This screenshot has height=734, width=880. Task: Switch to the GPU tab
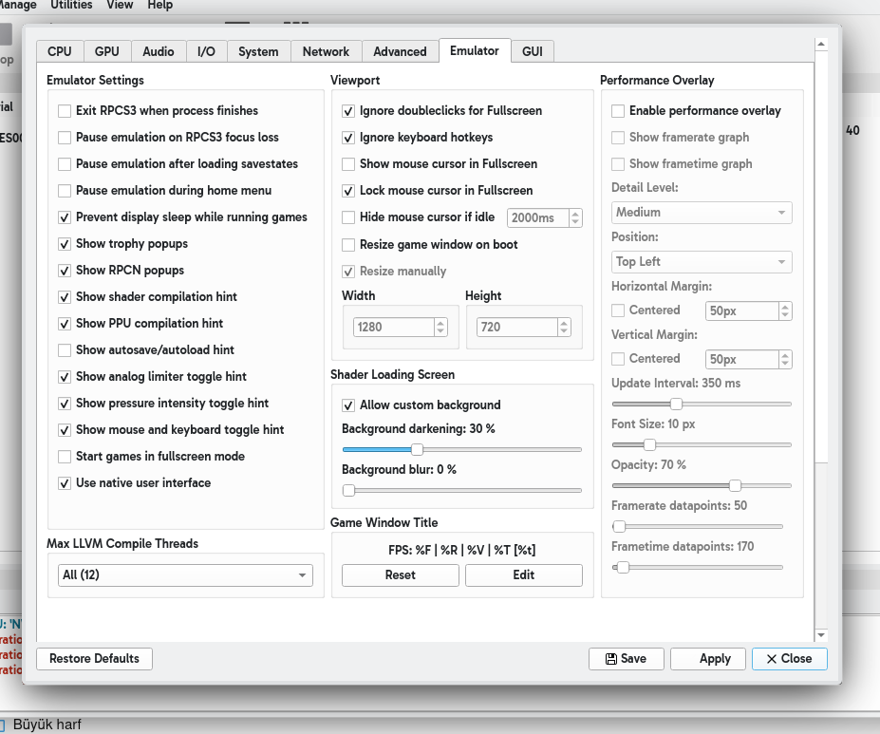click(x=106, y=51)
